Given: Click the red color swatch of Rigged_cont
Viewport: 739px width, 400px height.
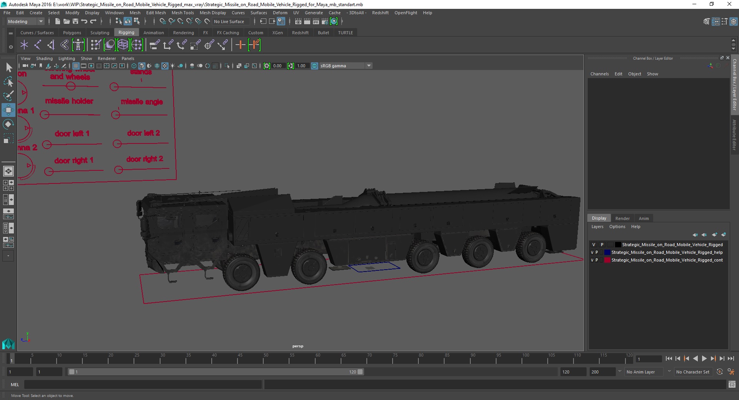Looking at the screenshot, I should pyautogui.click(x=607, y=260).
